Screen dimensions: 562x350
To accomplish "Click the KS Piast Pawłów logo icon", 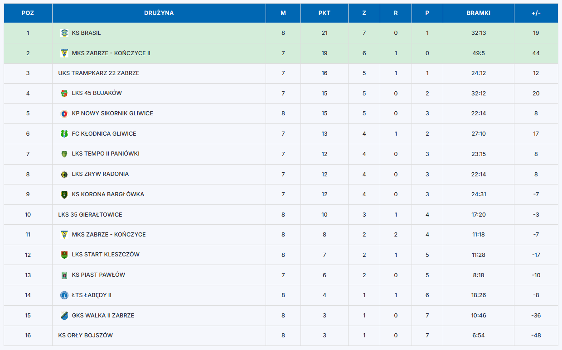I will click(64, 275).
